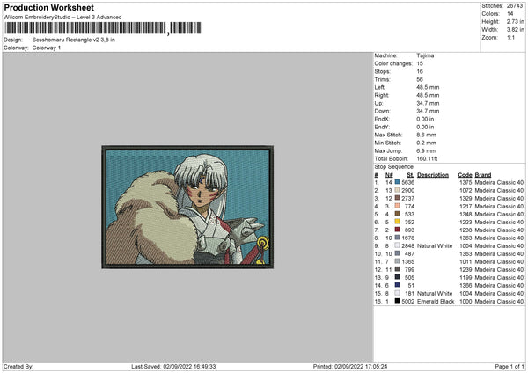Click 'Natural White' in stop row 15
Image resolution: width=528 pixels, height=373 pixels.
[x=435, y=293]
